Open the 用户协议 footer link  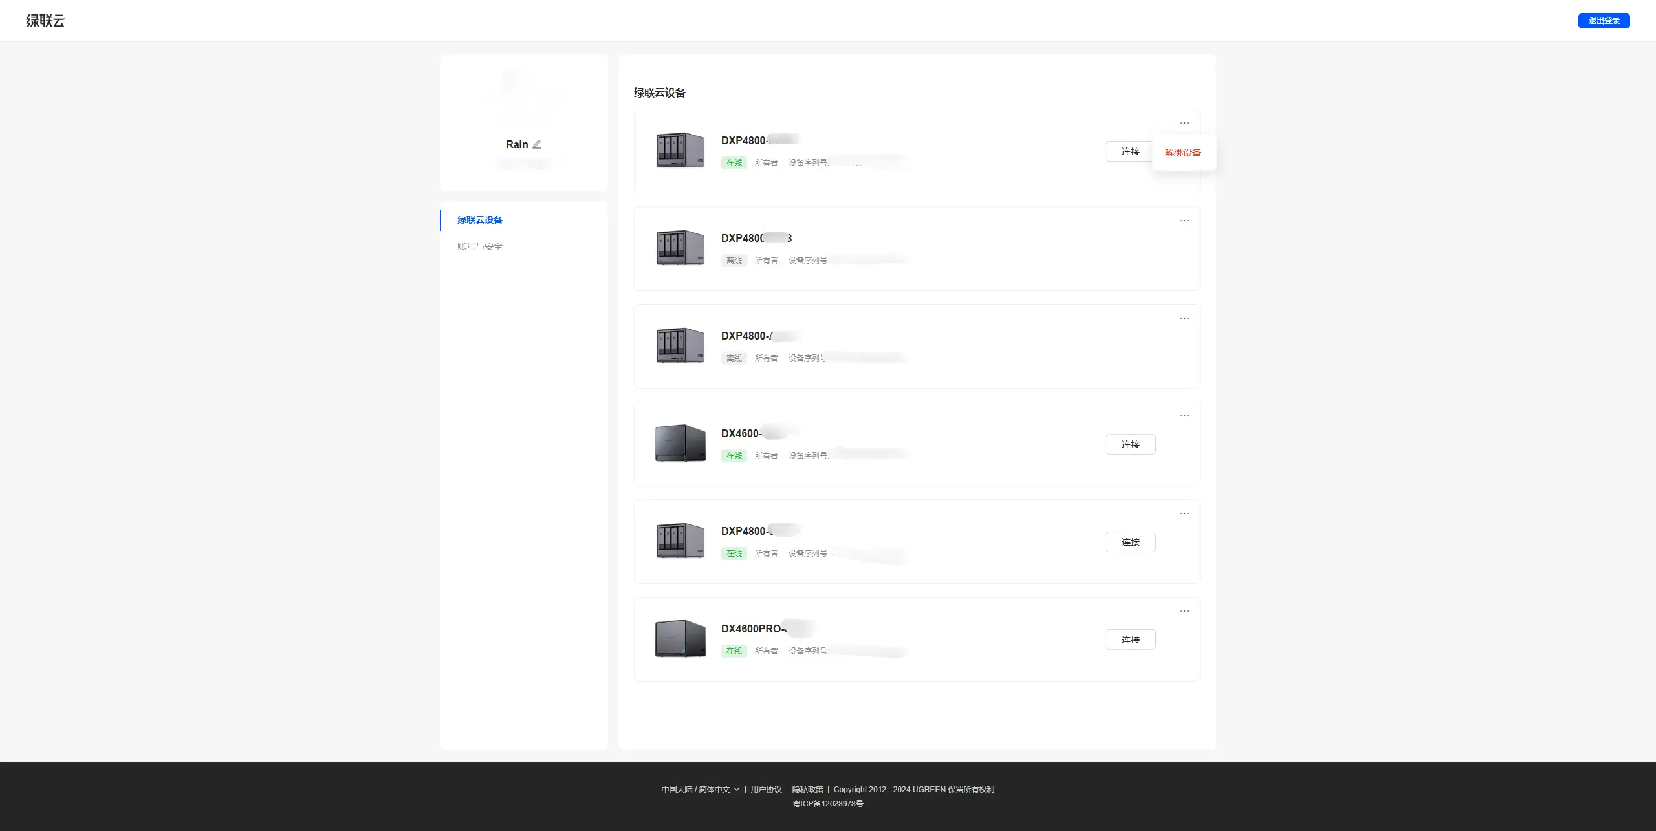[766, 789]
